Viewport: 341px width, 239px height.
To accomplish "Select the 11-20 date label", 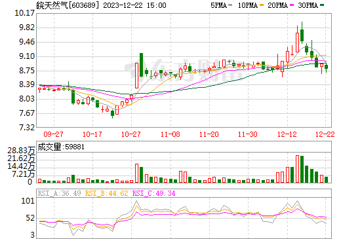I will click(209, 134).
